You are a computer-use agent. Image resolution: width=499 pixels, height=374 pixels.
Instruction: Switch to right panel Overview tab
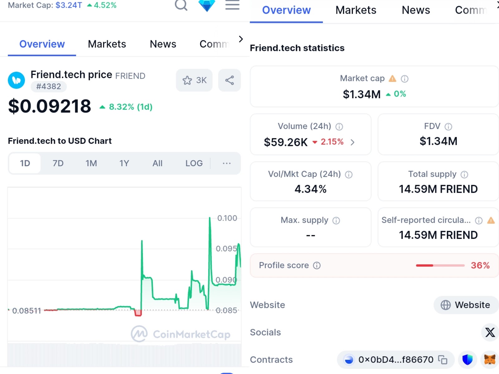click(286, 10)
